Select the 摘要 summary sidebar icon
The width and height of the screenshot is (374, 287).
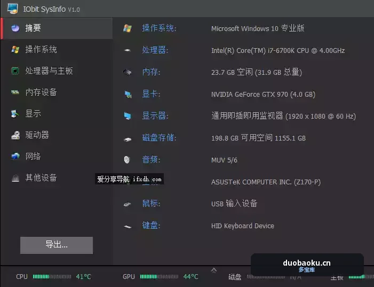[x=15, y=28]
